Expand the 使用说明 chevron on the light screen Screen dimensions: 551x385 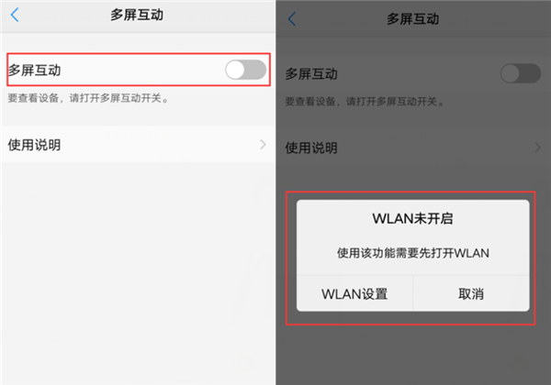click(263, 145)
